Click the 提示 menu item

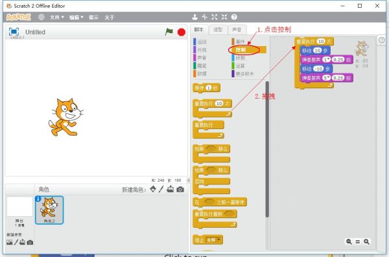click(x=93, y=18)
